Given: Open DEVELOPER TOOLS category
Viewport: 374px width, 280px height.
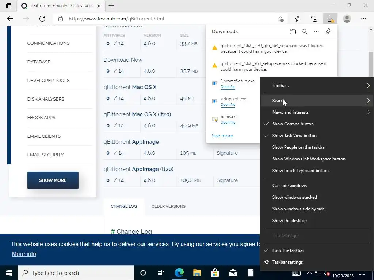Looking at the screenshot, I should (49, 81).
